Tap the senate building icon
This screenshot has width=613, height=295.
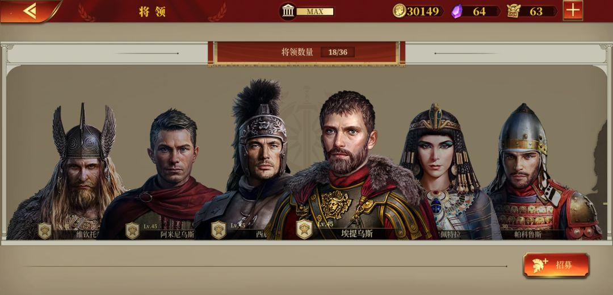(x=288, y=11)
